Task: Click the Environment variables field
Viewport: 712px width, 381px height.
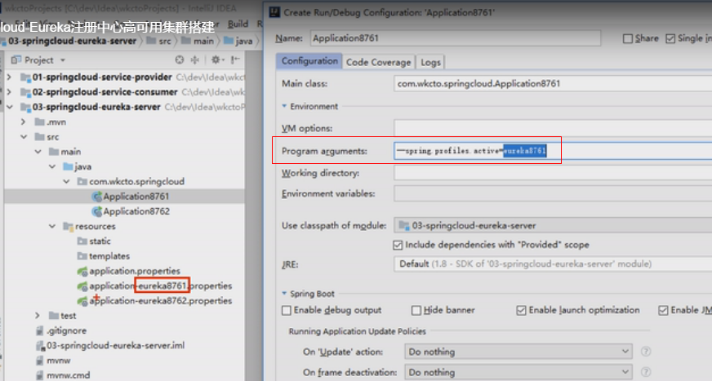Action: click(553, 193)
